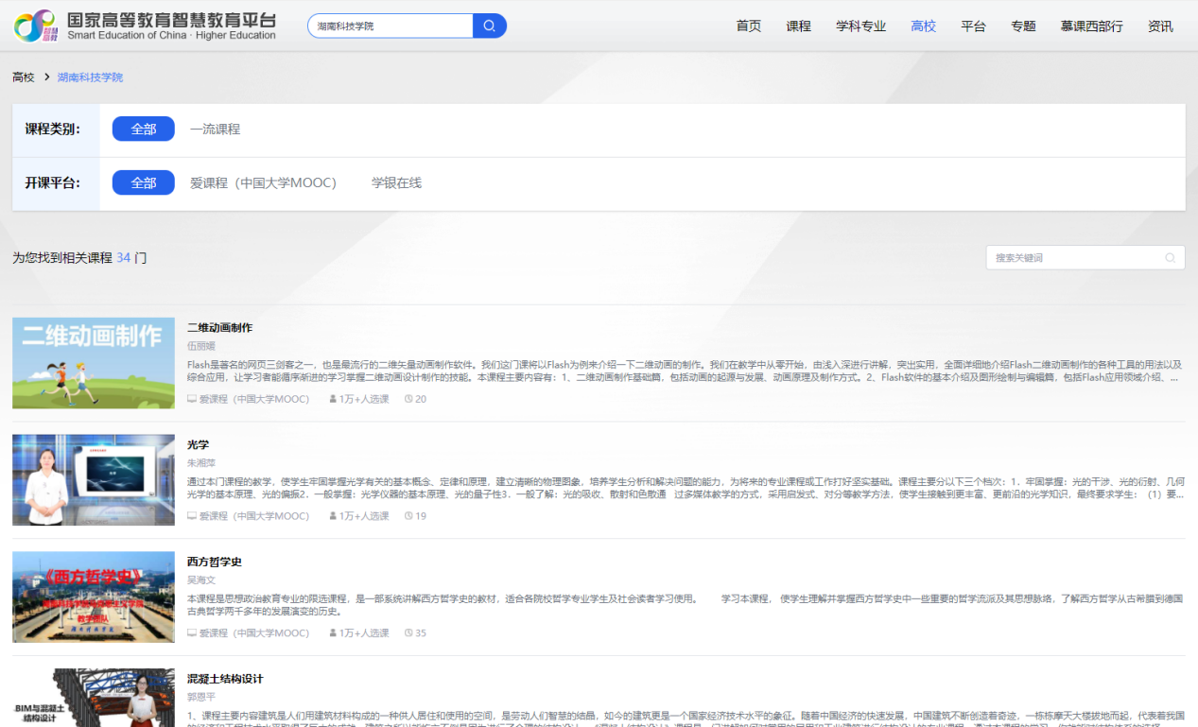The image size is (1198, 727).
Task: Click 高校 in the breadcrumb
Action: 23,78
